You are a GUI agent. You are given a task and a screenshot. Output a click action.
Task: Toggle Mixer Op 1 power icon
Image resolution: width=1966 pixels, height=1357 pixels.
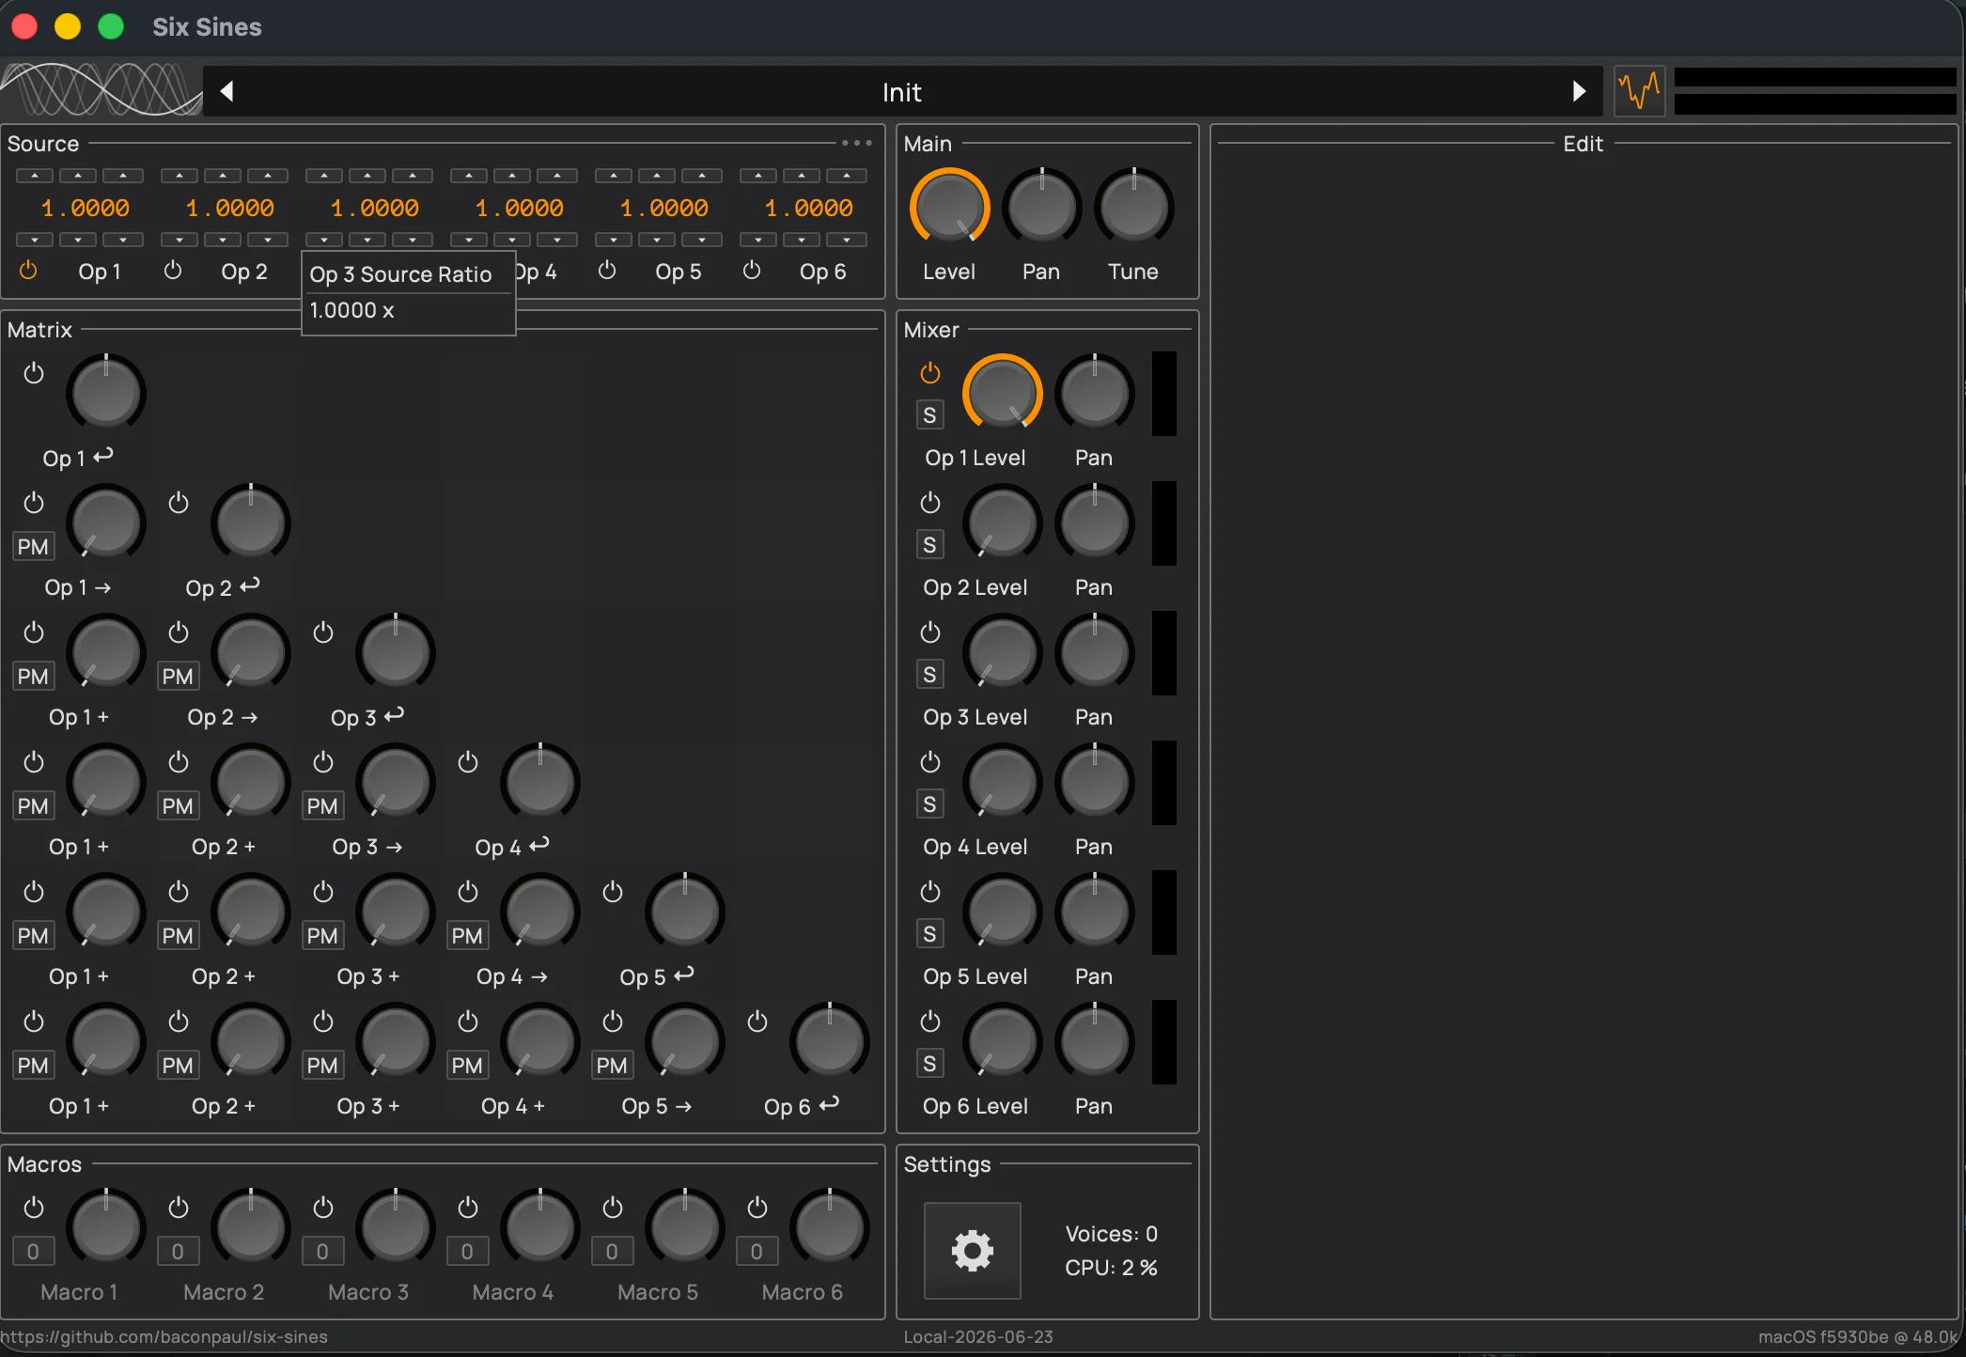click(930, 373)
